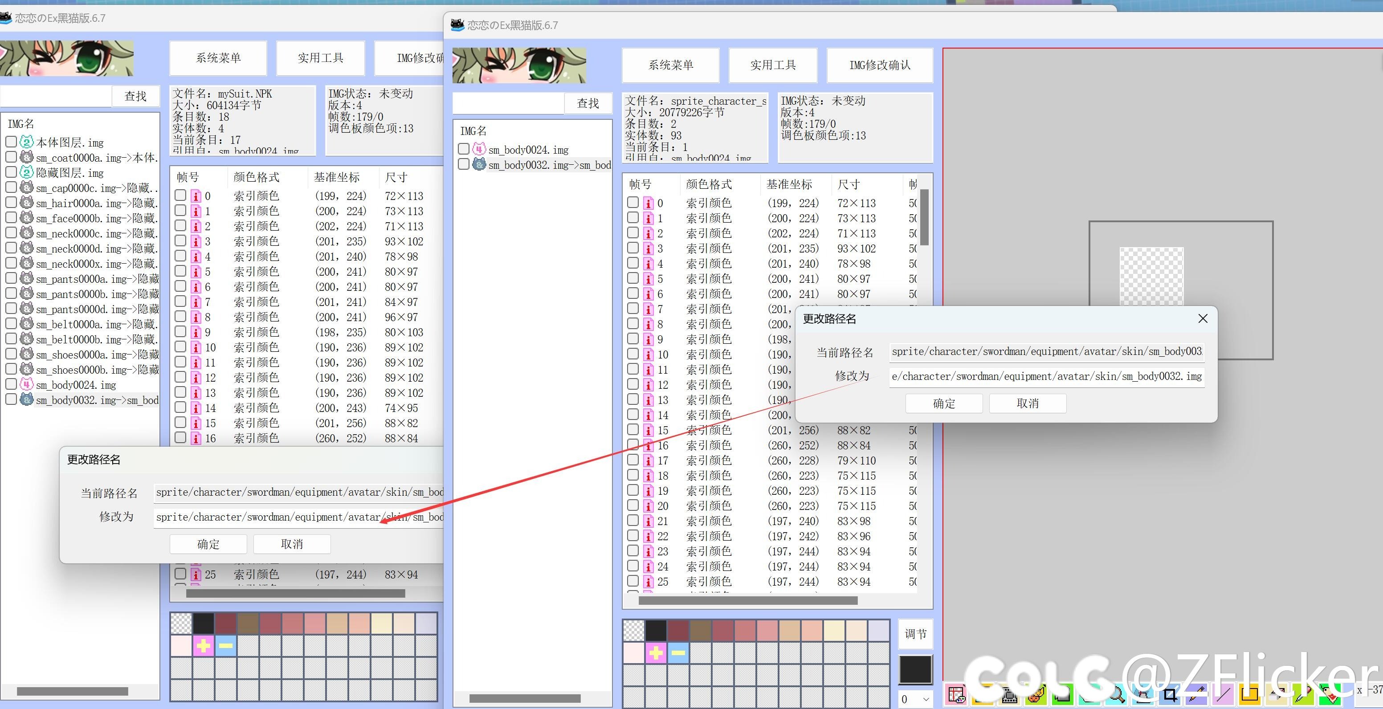Check sm_body0032.img checkbox in right window
This screenshot has width=1383, height=709.
[463, 164]
